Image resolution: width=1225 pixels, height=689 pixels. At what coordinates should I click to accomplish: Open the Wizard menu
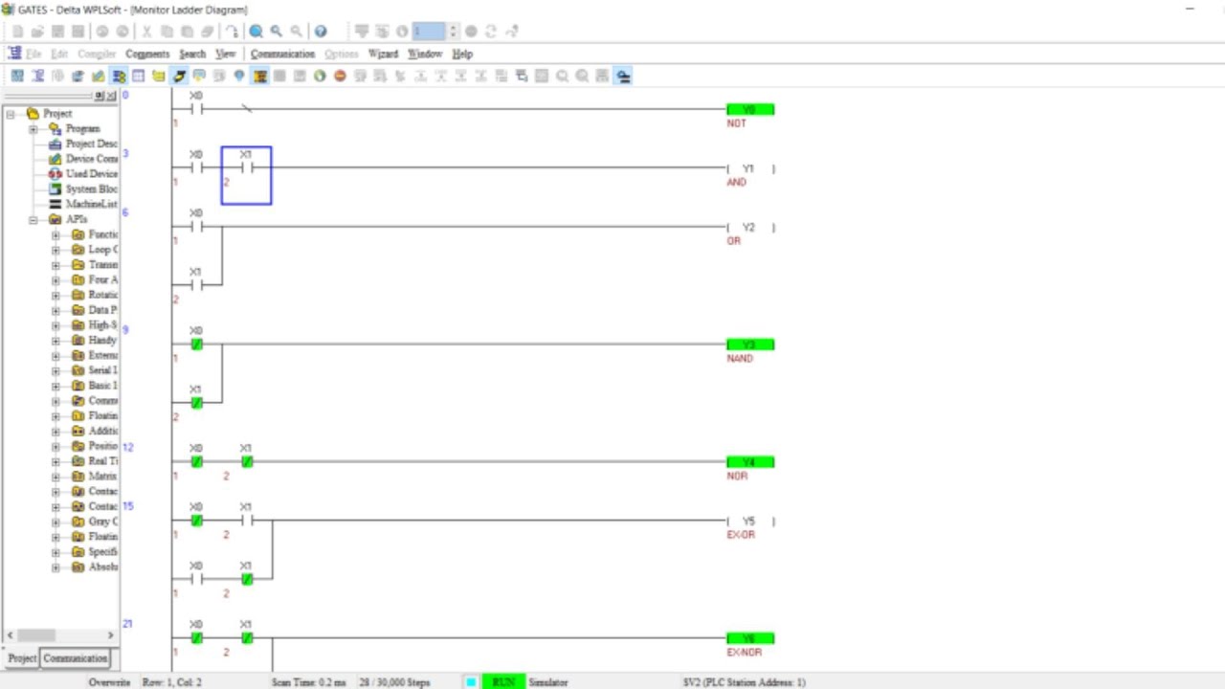(383, 54)
